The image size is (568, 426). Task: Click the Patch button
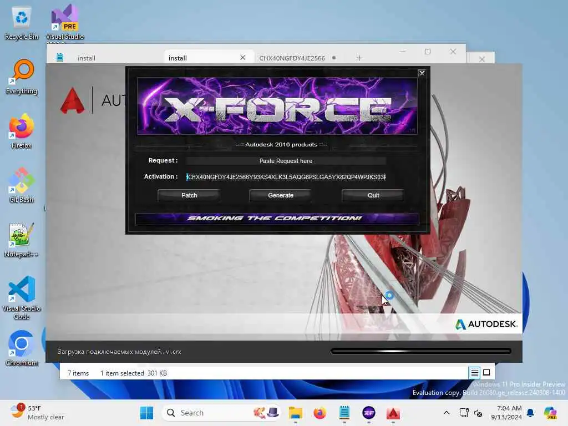(189, 195)
